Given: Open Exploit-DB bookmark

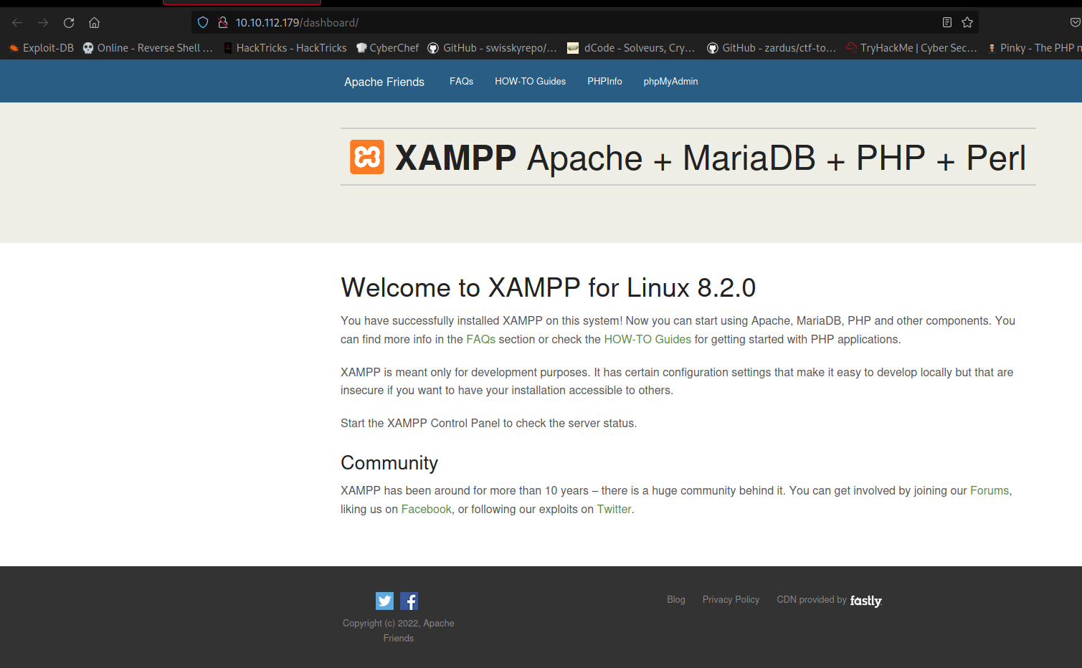Looking at the screenshot, I should point(42,48).
